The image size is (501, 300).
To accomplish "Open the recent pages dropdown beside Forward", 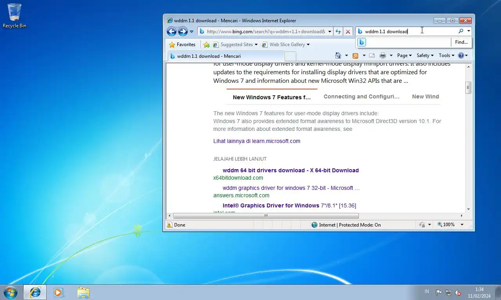I will point(192,32).
